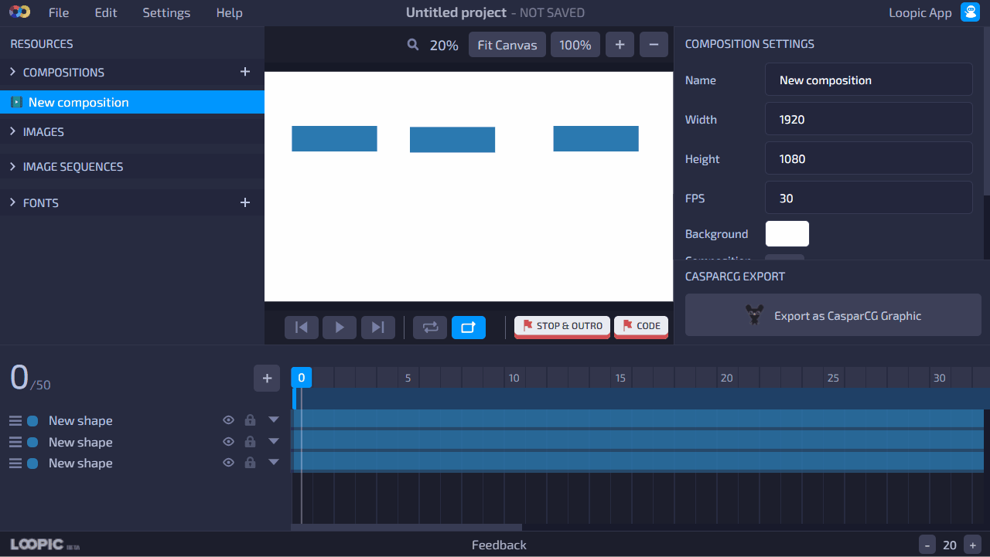Open the Edit menu
990x557 pixels.
[x=106, y=12]
